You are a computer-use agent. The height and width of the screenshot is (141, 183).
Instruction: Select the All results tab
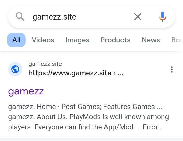16,40
